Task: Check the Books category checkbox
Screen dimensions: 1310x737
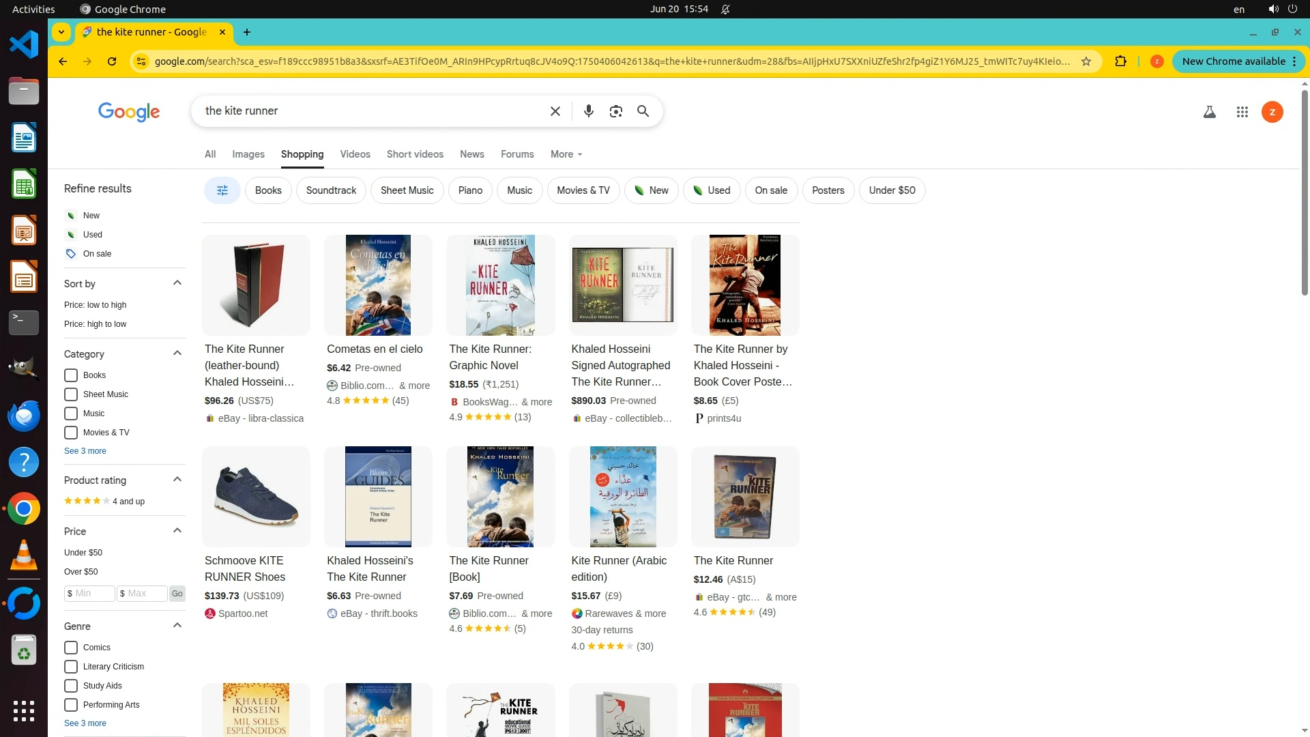Action: pyautogui.click(x=71, y=375)
